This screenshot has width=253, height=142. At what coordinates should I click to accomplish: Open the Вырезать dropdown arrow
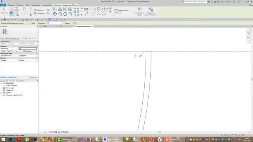click(x=45, y=10)
